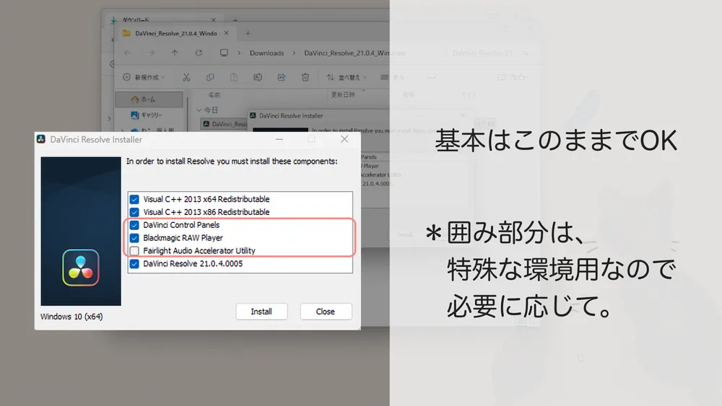Image resolution: width=722 pixels, height=406 pixels.
Task: Uncheck DaVinci Control Panels checkbox
Action: pos(134,225)
